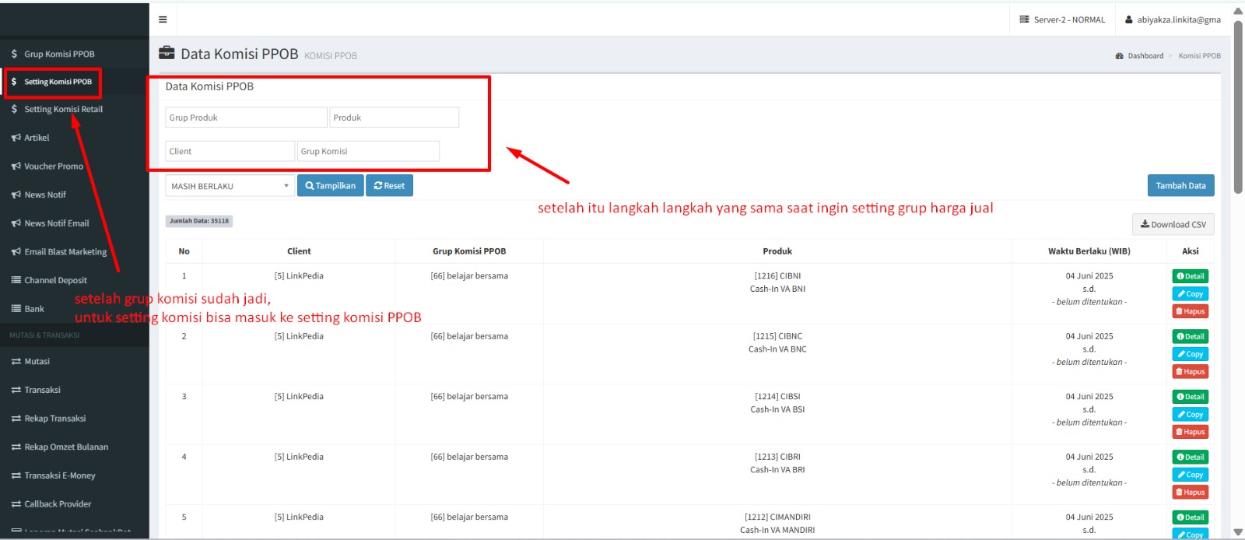Screen dimensions: 1245x540
Task: Click the exchange icon beside Rekap Omzet Bulanan
Action: click(16, 447)
